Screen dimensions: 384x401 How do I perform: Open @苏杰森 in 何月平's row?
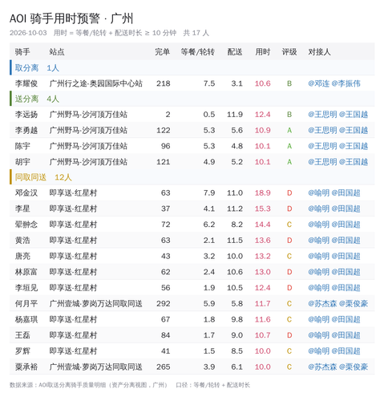[x=322, y=303]
